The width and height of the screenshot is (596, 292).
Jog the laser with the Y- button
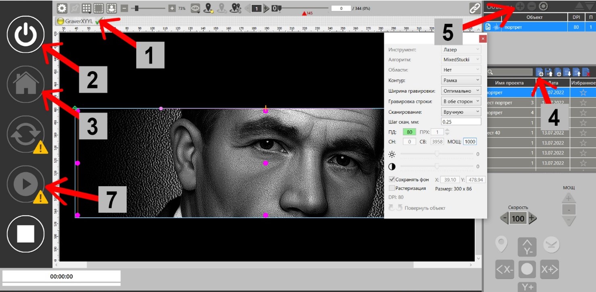527,247
